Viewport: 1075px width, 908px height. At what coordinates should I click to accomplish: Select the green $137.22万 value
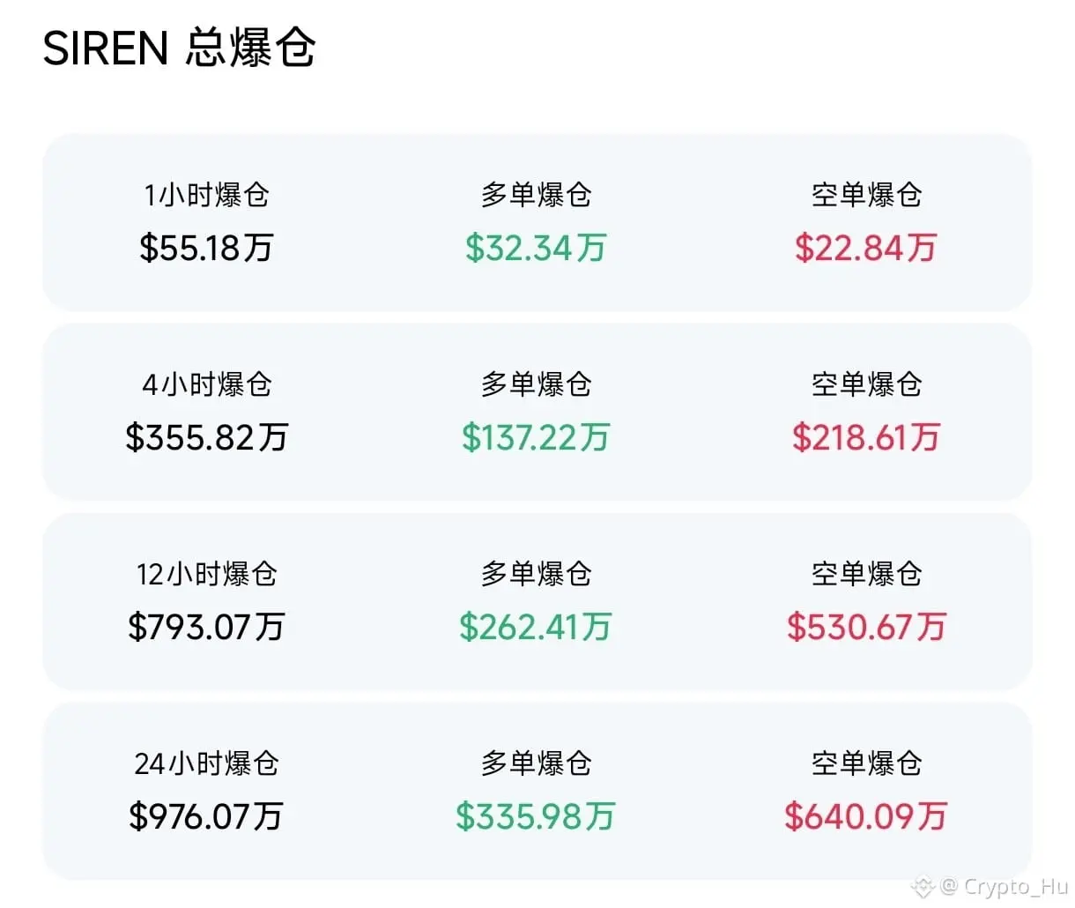coord(536,437)
